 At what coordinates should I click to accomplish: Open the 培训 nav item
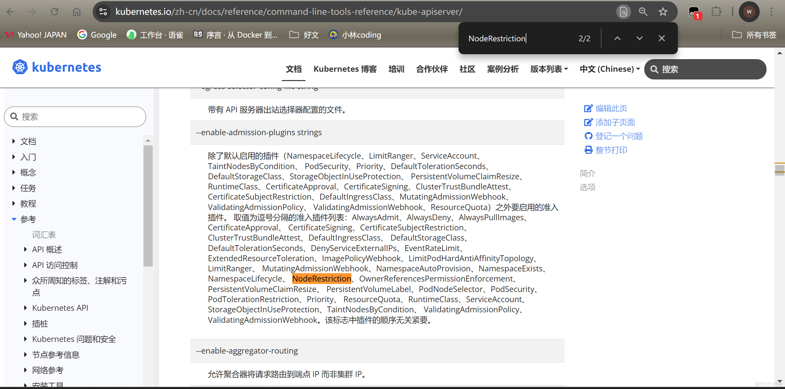(396, 69)
